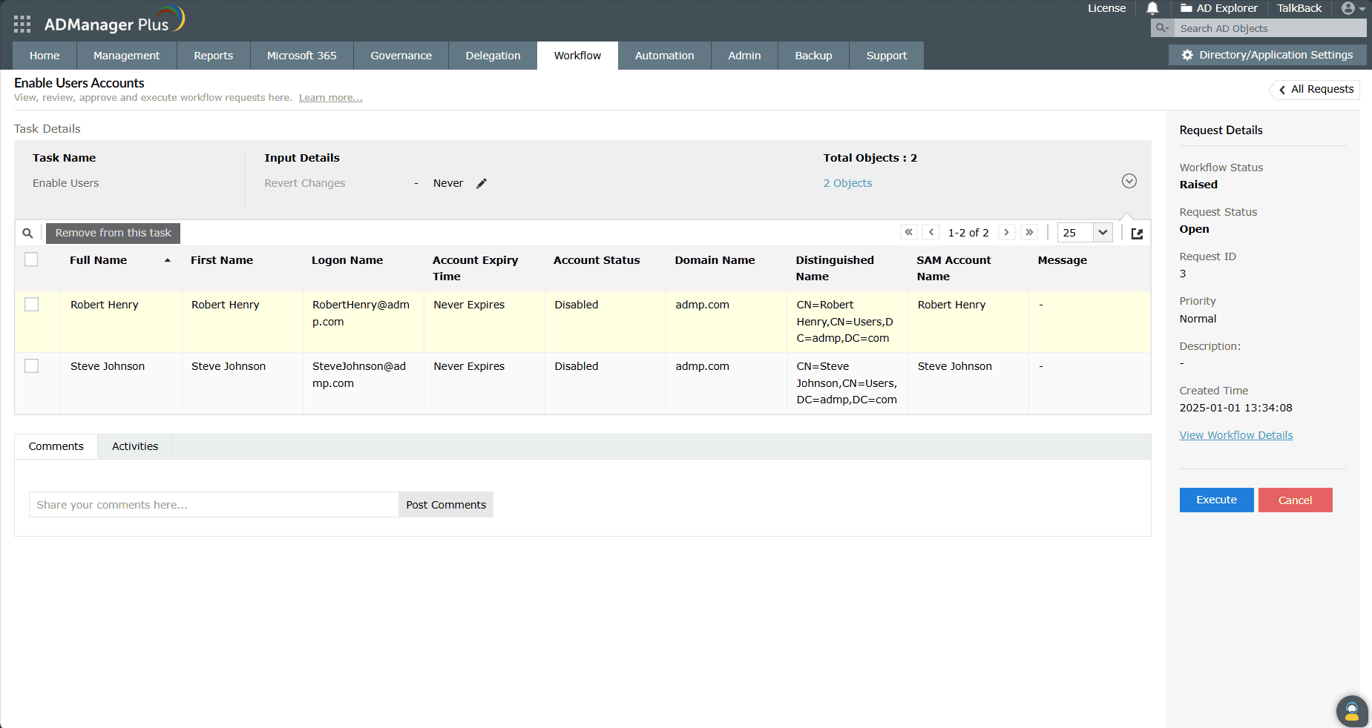Sort by SAM Account Name column header
1372x728 pixels.
point(954,268)
